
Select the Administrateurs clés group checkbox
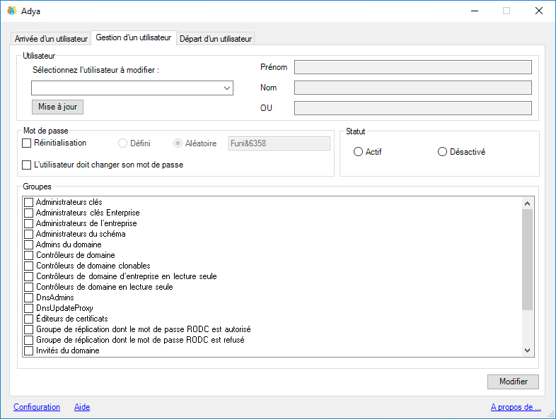click(x=29, y=202)
